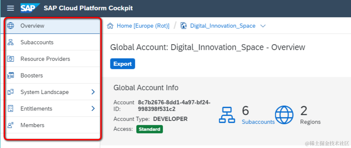This screenshot has height=148, width=351.
Task: Click the page heading Global Account Overview
Action: point(208,47)
